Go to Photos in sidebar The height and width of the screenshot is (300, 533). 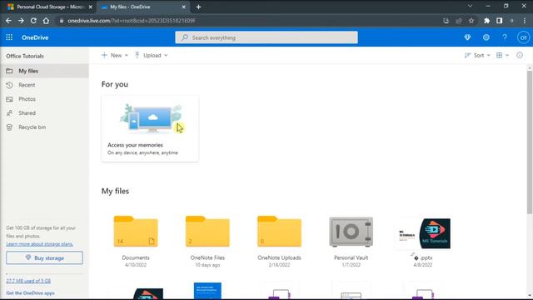[44, 99]
